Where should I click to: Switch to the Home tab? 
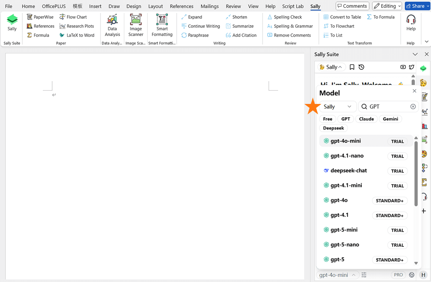click(28, 6)
